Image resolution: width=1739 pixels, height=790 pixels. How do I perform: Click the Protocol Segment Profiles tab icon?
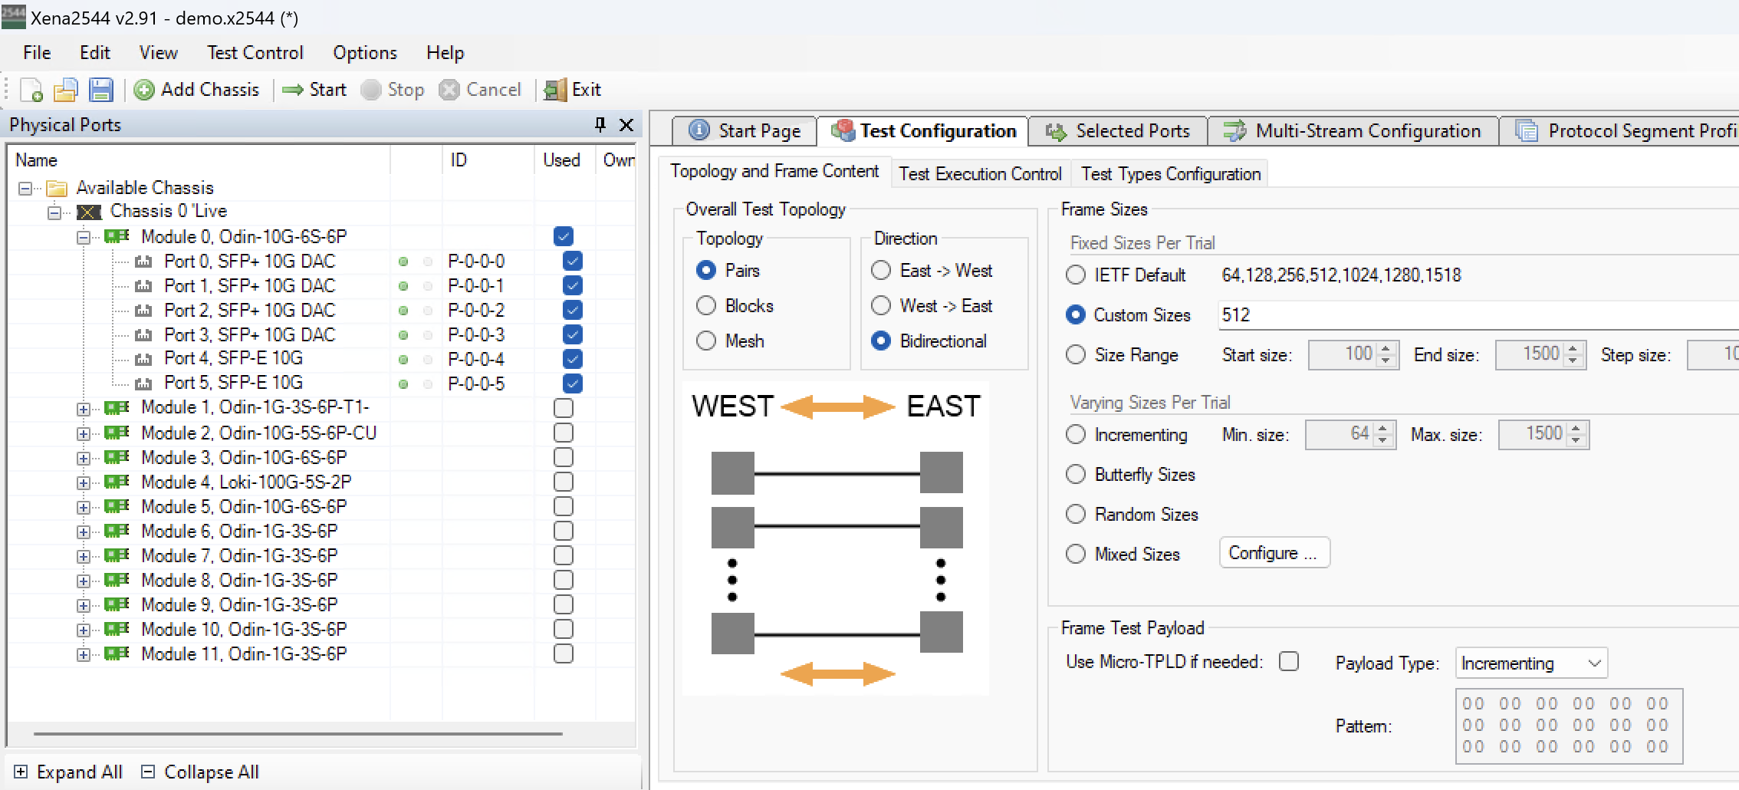click(1527, 131)
